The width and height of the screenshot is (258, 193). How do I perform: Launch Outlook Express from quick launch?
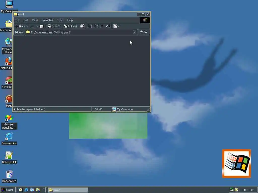pos(32,190)
